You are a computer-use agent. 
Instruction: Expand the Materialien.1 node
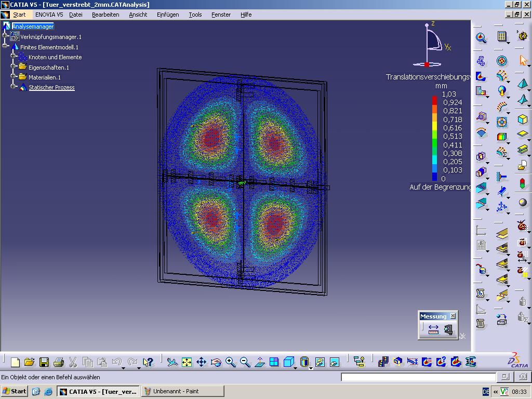pyautogui.click(x=13, y=76)
